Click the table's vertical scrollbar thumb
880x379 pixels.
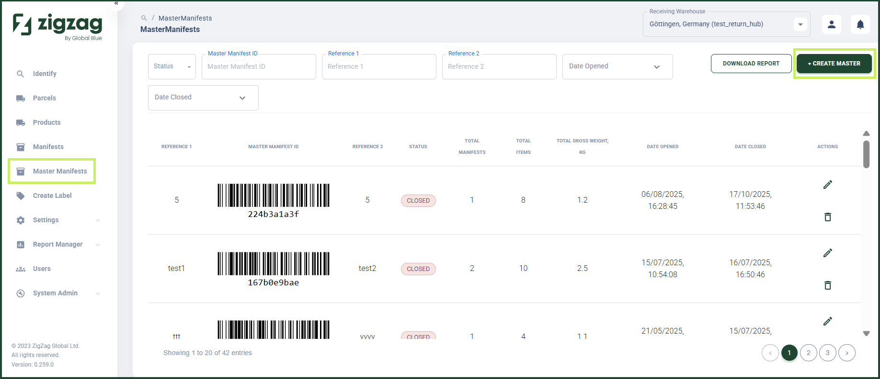(866, 154)
